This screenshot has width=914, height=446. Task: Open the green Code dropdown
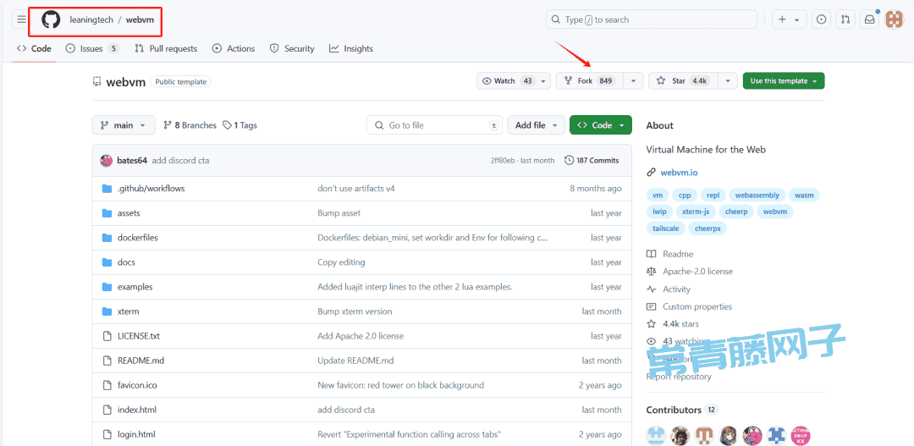pyautogui.click(x=600, y=125)
